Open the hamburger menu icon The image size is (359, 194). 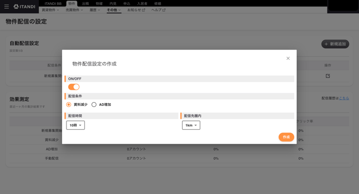pos(6,6)
